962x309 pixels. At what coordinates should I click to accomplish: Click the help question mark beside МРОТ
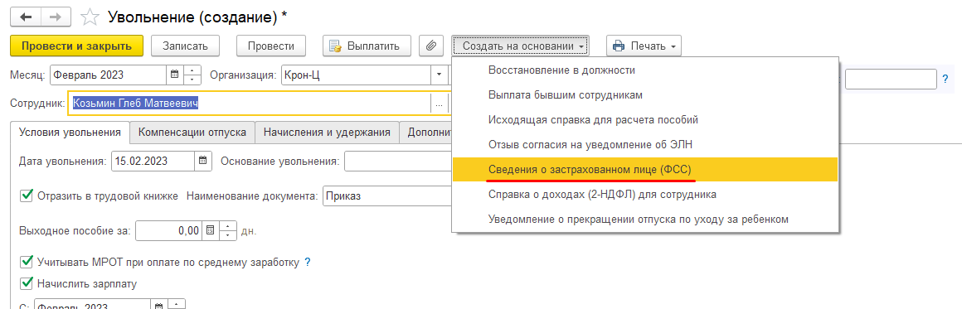(308, 263)
